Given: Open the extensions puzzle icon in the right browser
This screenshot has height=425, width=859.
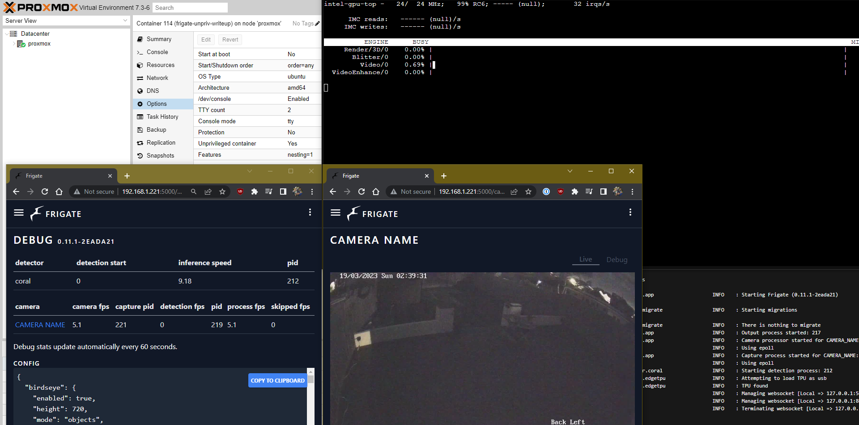Looking at the screenshot, I should (x=575, y=192).
